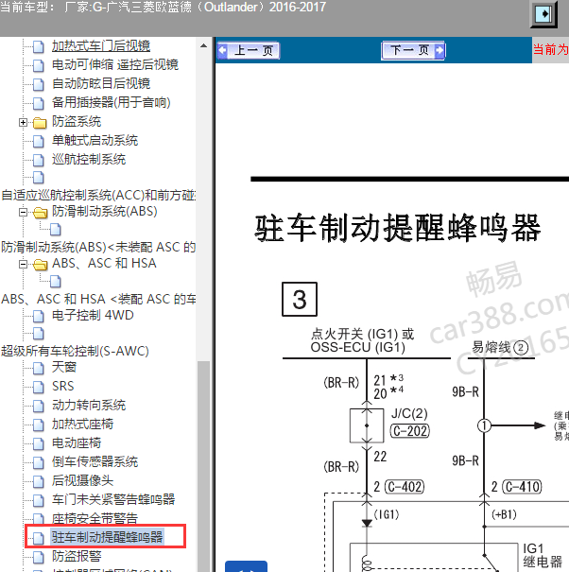Select 防盗系统 folder label

[x=77, y=122]
